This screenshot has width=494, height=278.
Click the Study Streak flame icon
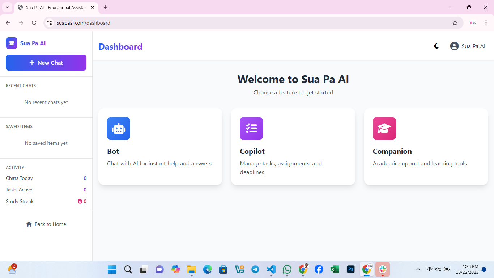[80, 201]
